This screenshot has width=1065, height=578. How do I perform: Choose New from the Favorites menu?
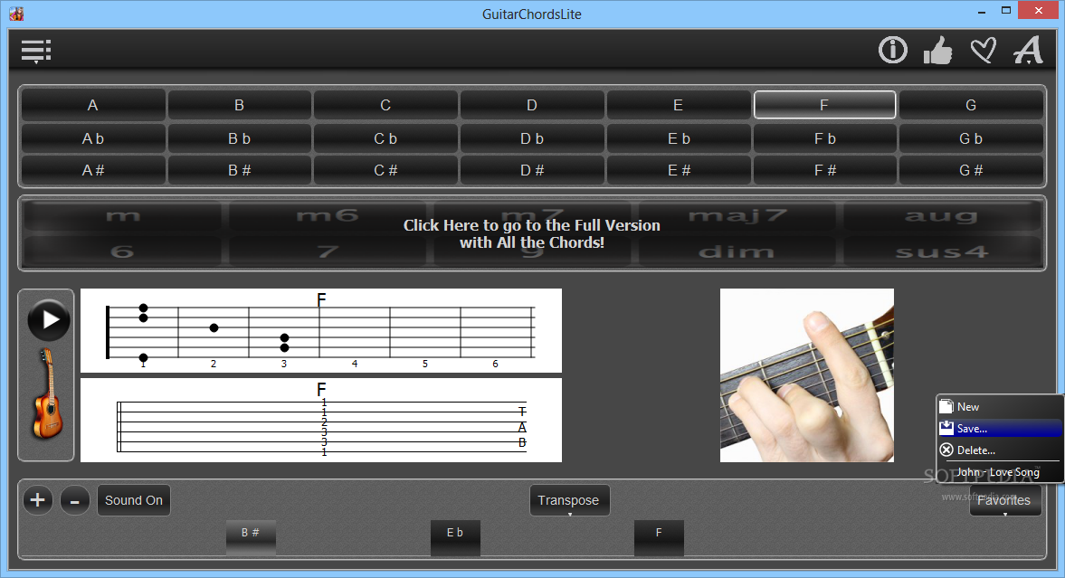pos(999,407)
